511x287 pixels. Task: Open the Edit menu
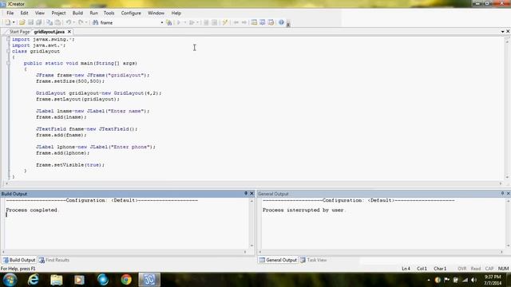pyautogui.click(x=24, y=13)
